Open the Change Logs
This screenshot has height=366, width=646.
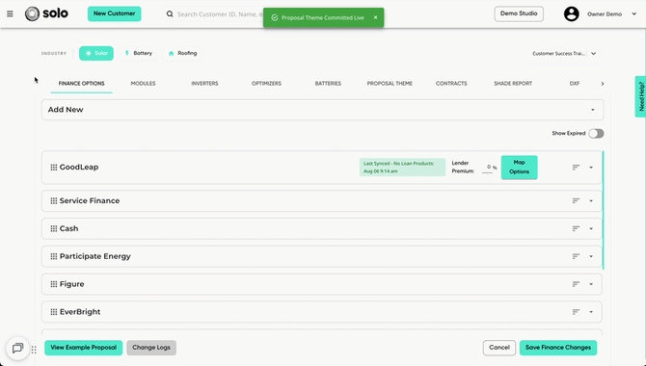pyautogui.click(x=151, y=348)
